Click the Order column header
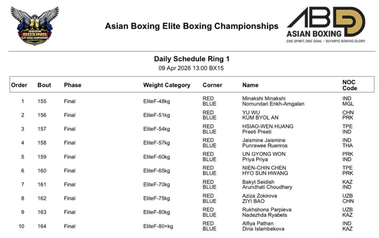 (x=19, y=85)
